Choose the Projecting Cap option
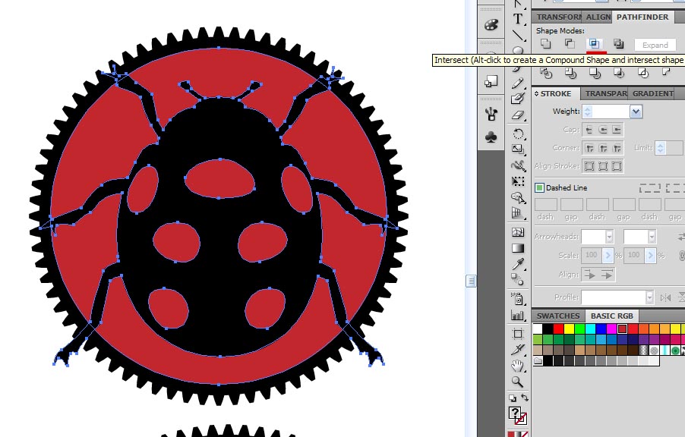This screenshot has height=437, width=685. 617,130
